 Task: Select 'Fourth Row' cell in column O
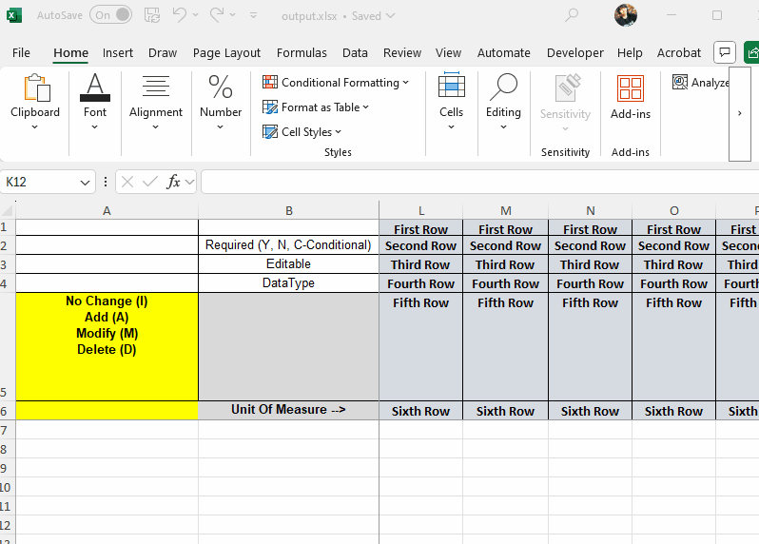click(673, 283)
